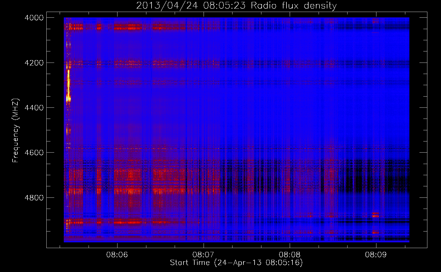
Task: Click the 4800 frequency axis label
Action: (34, 198)
